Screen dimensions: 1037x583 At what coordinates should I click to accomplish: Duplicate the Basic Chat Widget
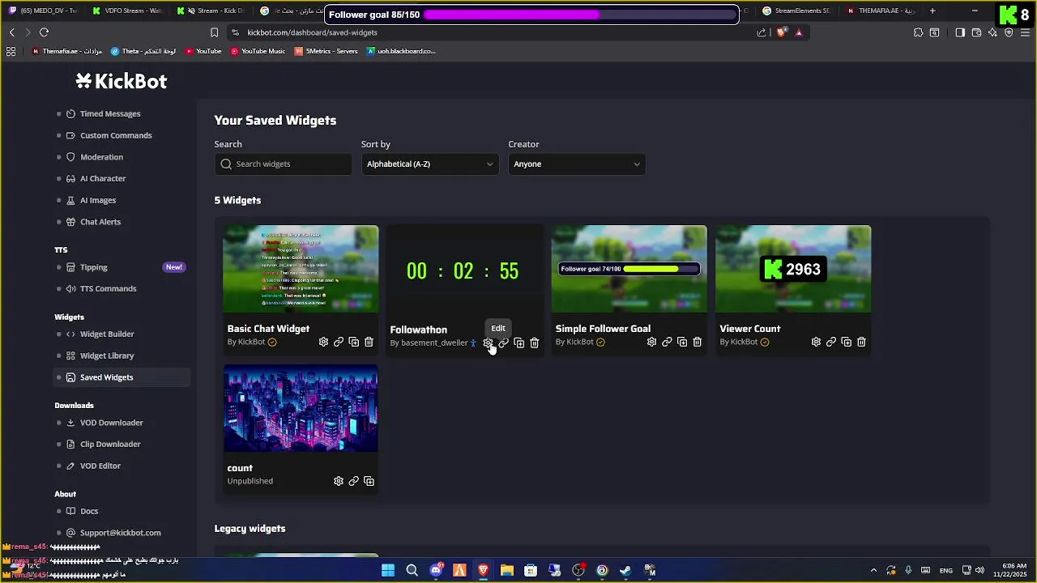354,342
